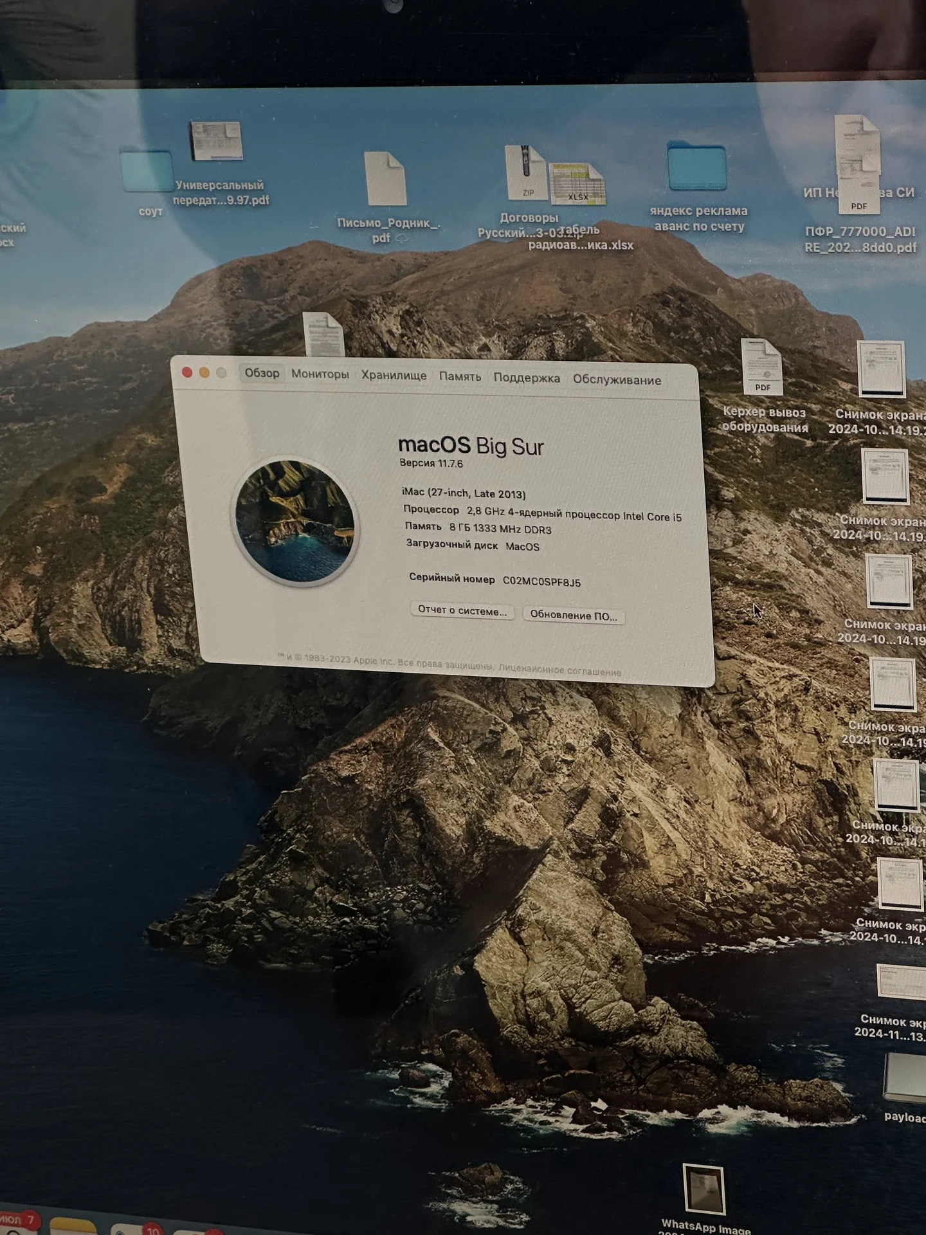Minimize the About This Mac window
926x1235 pixels.
coord(204,372)
